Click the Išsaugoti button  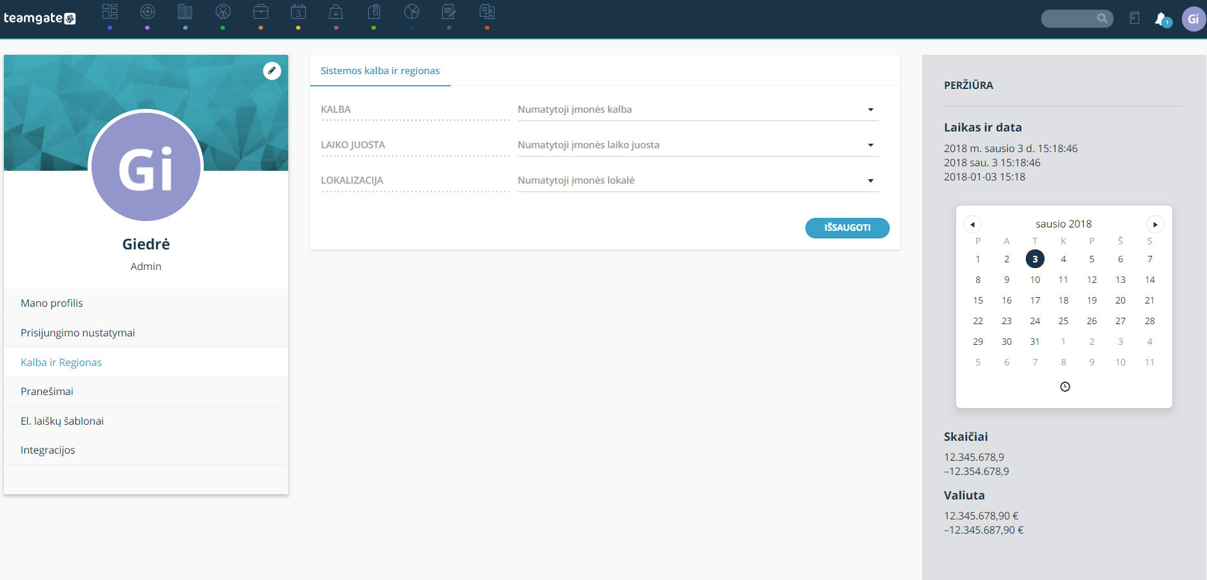tap(847, 227)
